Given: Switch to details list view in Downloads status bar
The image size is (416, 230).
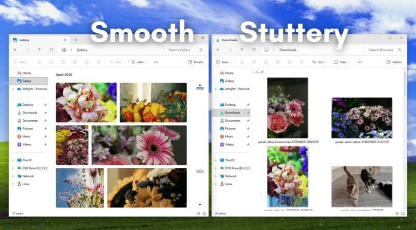Looking at the screenshot, I should [x=397, y=213].
